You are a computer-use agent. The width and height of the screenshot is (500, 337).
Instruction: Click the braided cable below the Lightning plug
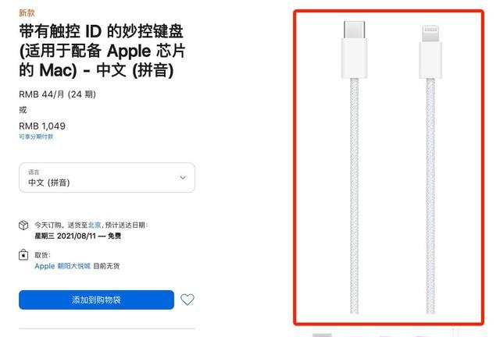point(430,196)
